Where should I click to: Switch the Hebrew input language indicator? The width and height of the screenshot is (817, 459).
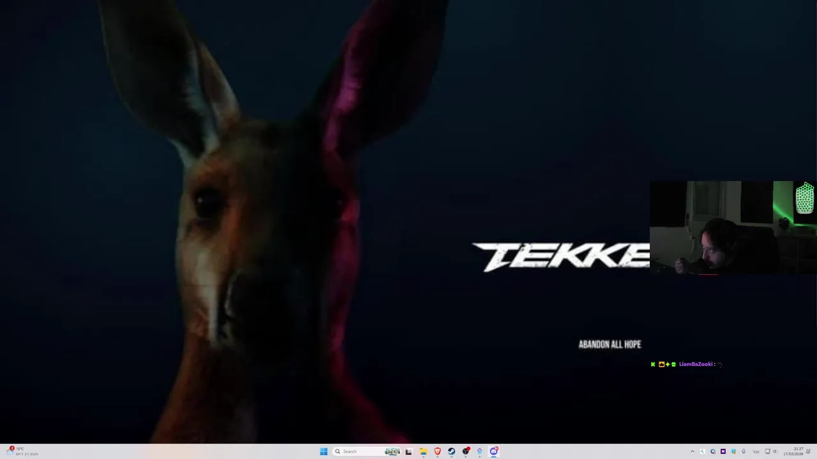pos(756,452)
